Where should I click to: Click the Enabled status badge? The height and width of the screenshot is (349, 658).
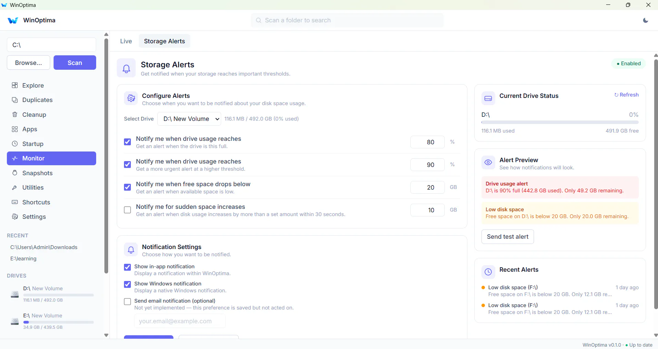[628, 64]
